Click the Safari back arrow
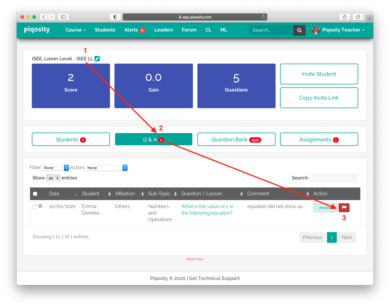Image resolution: width=390 pixels, height=307 pixels. coord(43,17)
